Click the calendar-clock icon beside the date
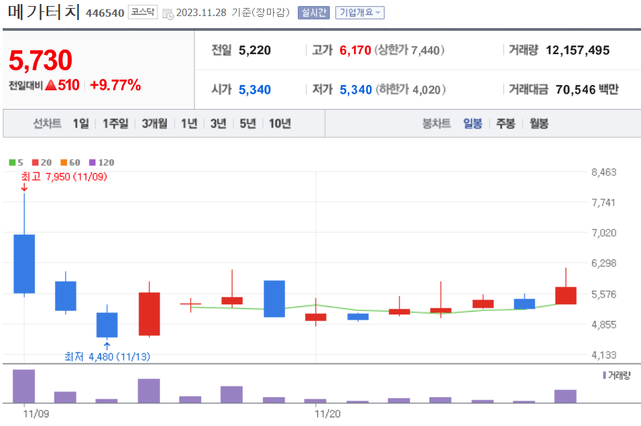Viewport: 641px width, 426px height. pos(168,13)
